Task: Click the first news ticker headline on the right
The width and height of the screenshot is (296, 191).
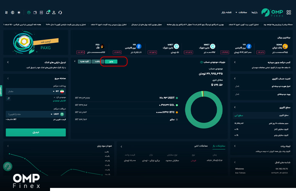Action: tap(278, 25)
